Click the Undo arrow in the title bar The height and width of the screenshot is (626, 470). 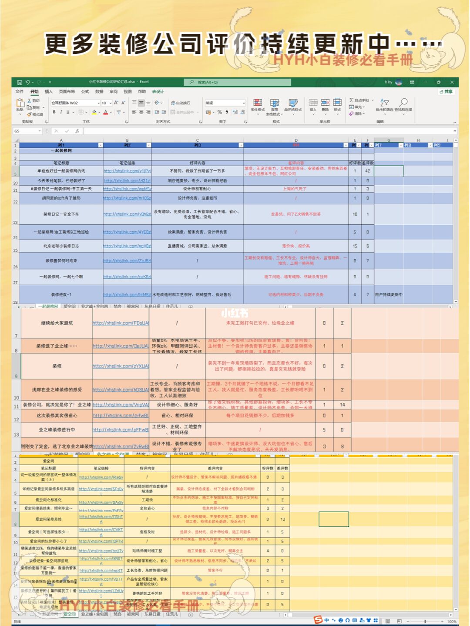pos(27,82)
